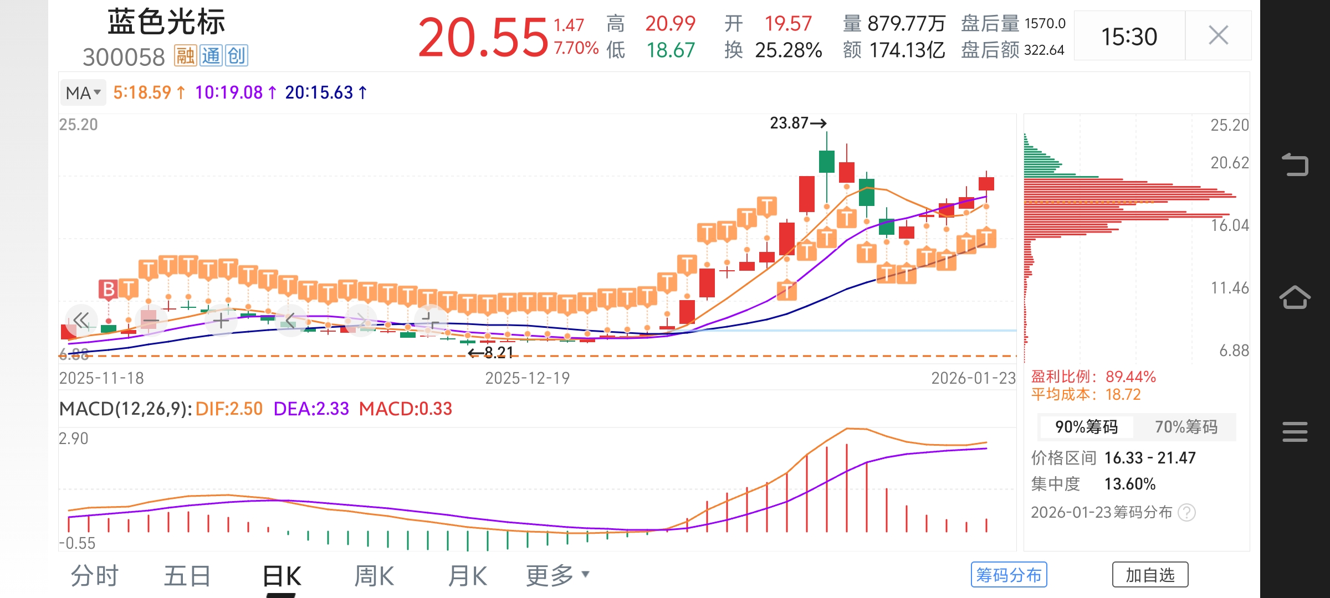Screen dimensions: 1330x598
Task: Tap the Android home button icon
Action: 1295,297
